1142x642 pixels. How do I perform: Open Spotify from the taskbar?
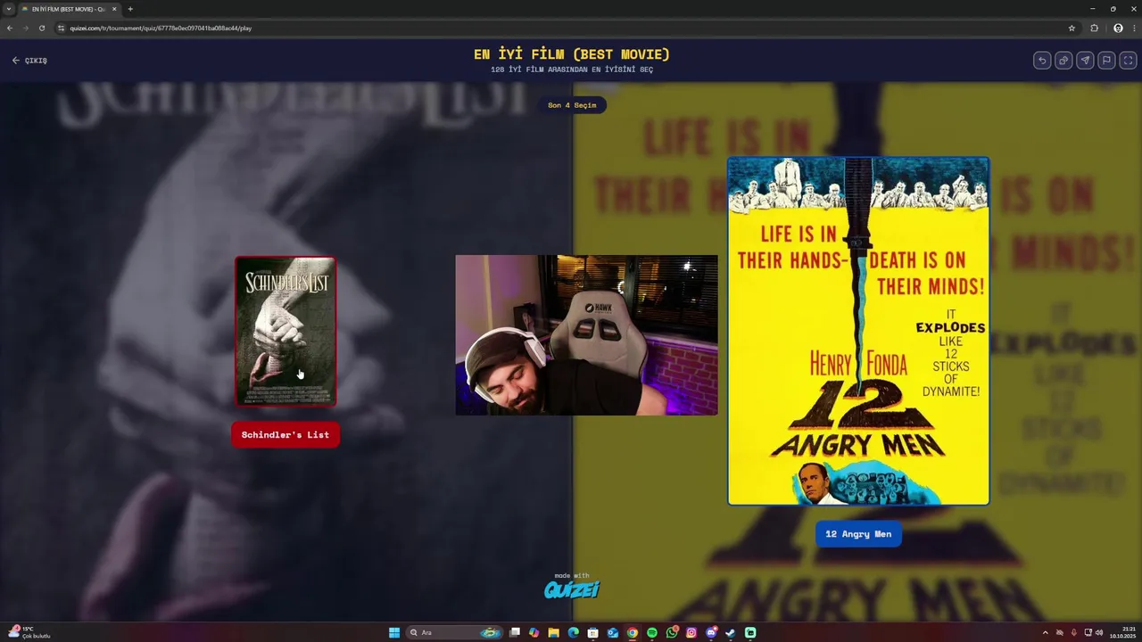[x=652, y=632]
